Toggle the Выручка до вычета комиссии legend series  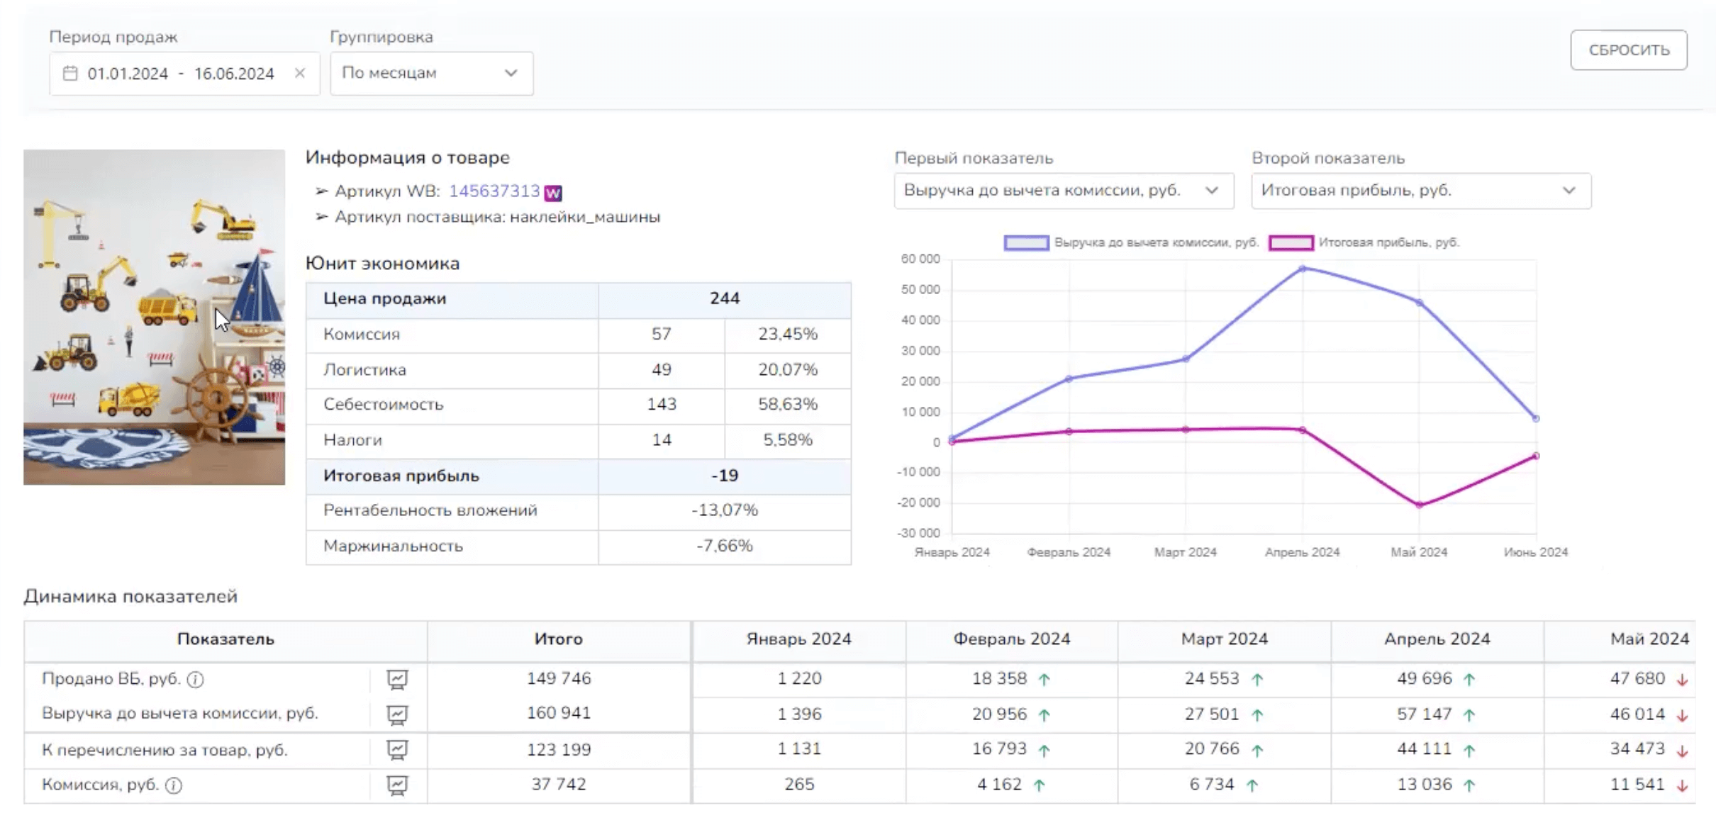[1026, 243]
